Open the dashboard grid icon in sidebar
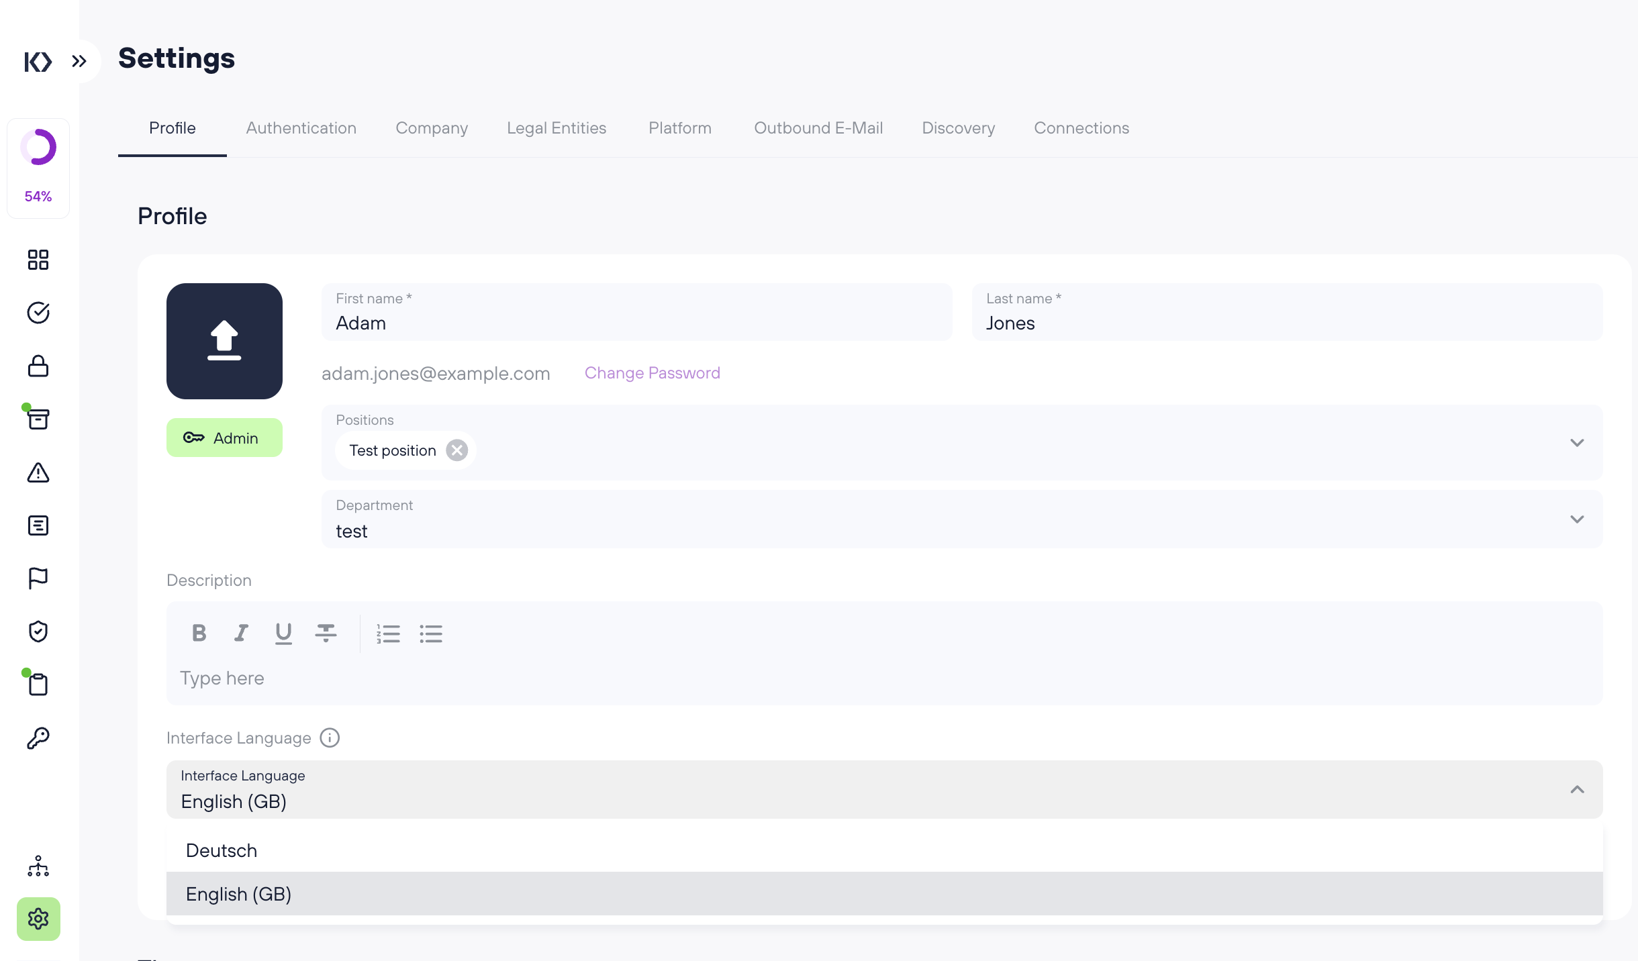This screenshot has width=1638, height=961. [x=38, y=260]
